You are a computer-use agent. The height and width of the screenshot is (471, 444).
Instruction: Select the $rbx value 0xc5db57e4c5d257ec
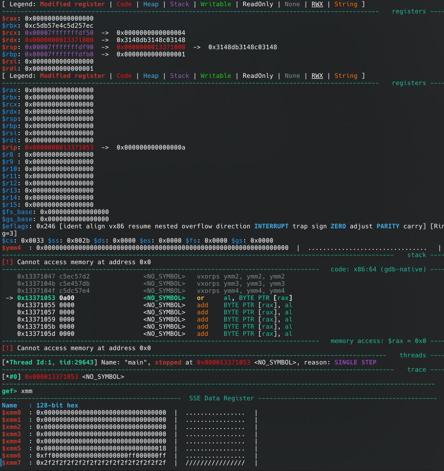[59, 25]
